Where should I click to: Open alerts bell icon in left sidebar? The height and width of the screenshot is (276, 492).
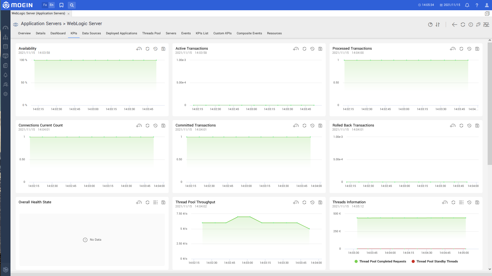click(5, 75)
